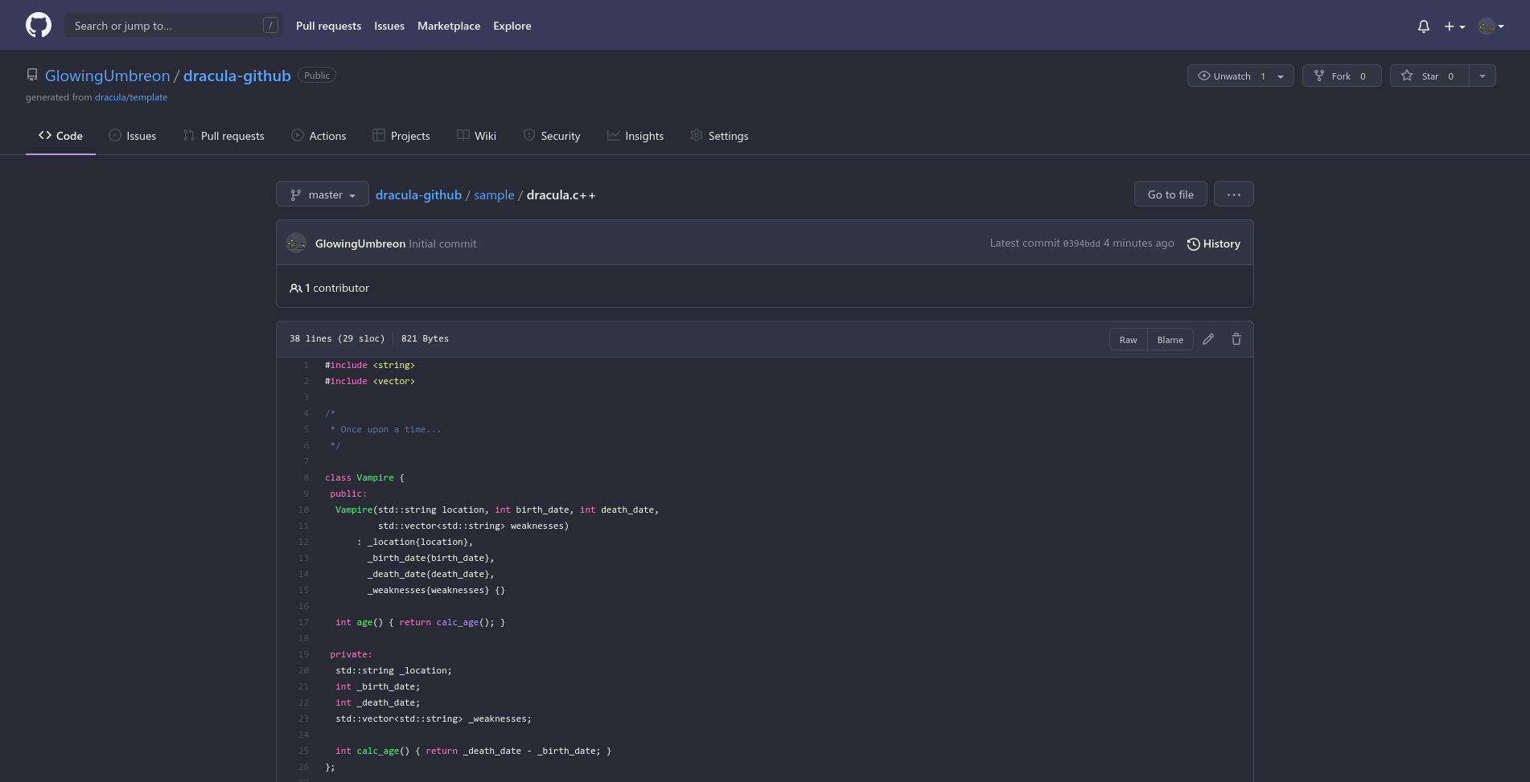Star the dracula-github repository
This screenshot has height=782, width=1530.
point(1429,76)
